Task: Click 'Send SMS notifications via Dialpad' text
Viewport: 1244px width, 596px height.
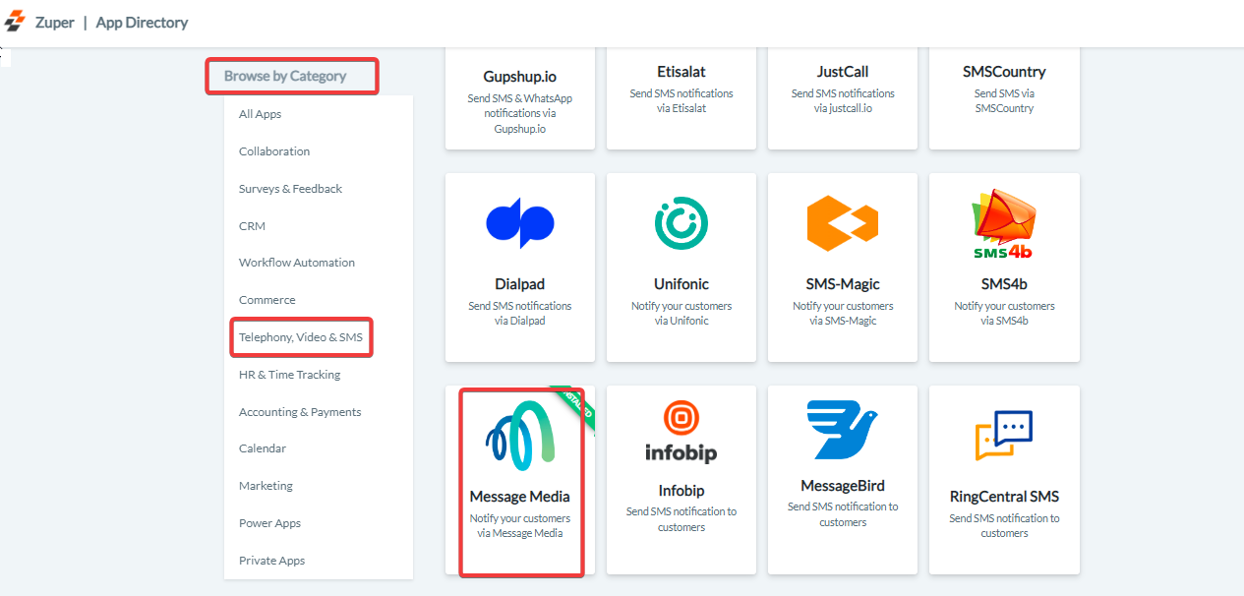Action: point(520,313)
